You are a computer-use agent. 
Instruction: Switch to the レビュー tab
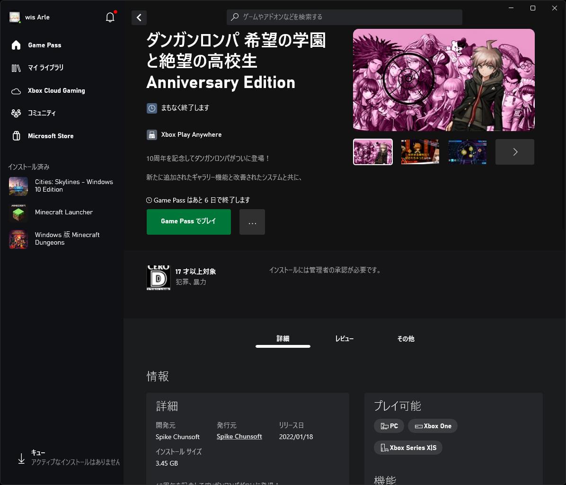tap(344, 338)
